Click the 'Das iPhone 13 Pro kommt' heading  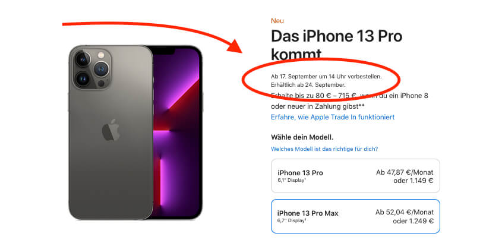pos(336,45)
